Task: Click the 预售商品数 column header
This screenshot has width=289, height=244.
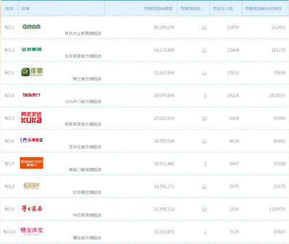Action: point(191,9)
